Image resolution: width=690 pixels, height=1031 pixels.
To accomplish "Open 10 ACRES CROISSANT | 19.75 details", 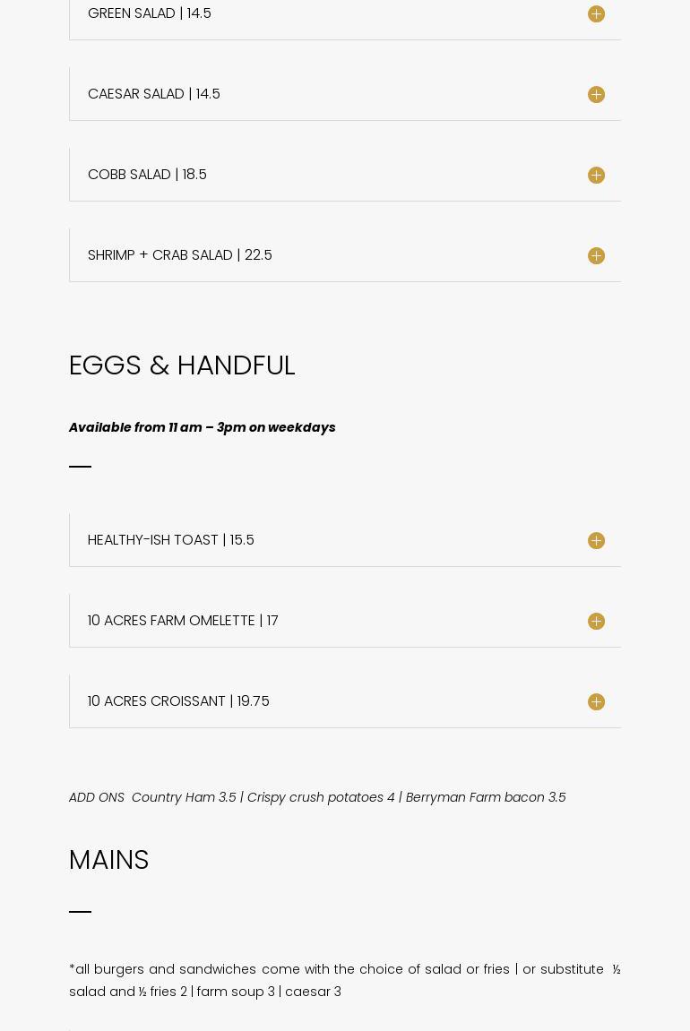I will (x=178, y=701).
